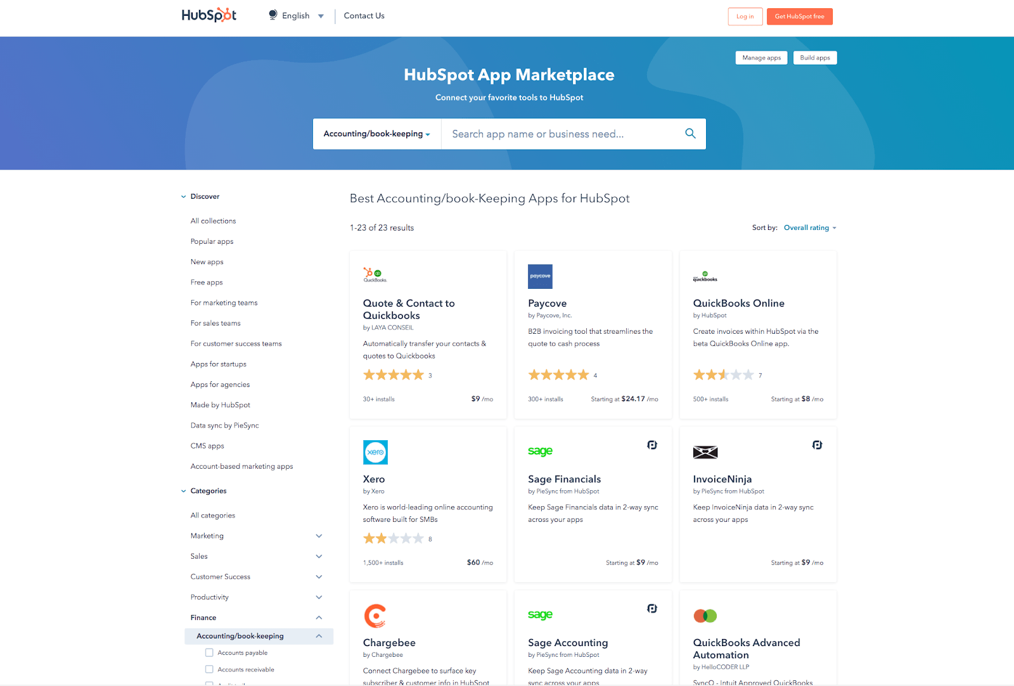Screen dimensions: 1014x686
Task: Select Popular apps in the sidebar
Action: [212, 241]
